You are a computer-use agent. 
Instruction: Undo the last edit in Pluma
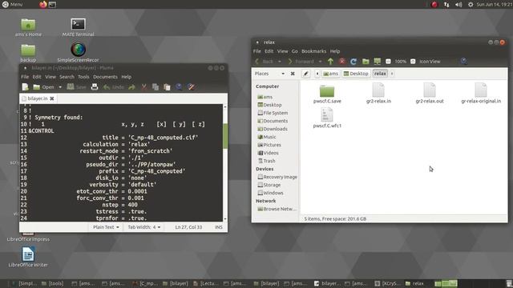pos(114,87)
